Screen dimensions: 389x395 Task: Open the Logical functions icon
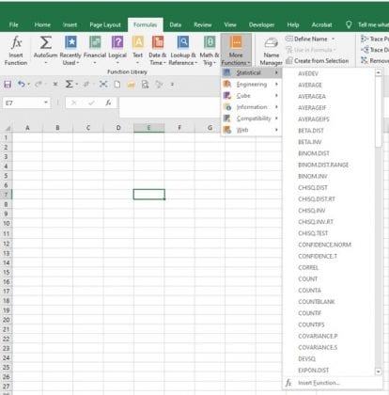point(117,42)
